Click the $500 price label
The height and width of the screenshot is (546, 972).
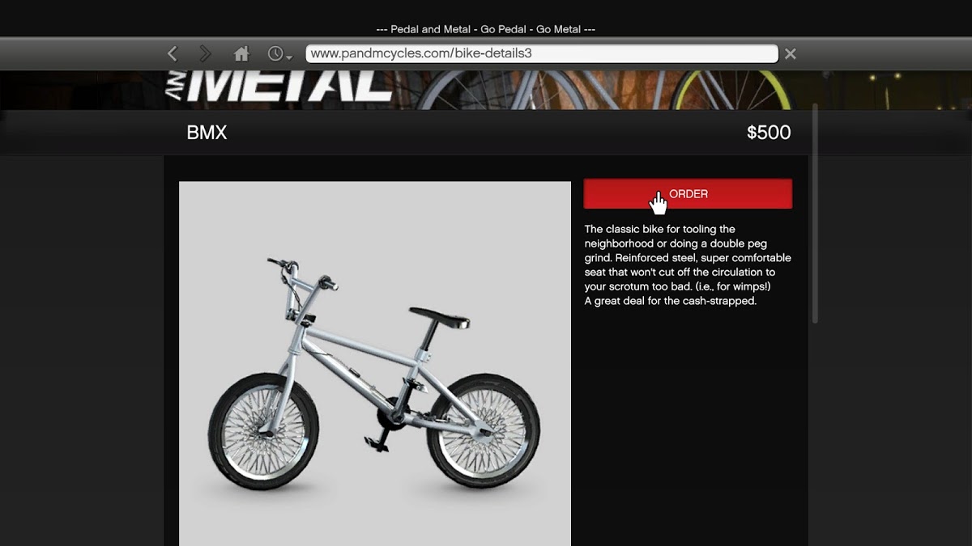pos(769,133)
